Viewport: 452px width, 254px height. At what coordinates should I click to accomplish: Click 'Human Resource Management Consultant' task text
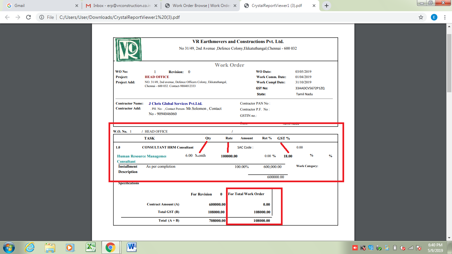pos(142,159)
